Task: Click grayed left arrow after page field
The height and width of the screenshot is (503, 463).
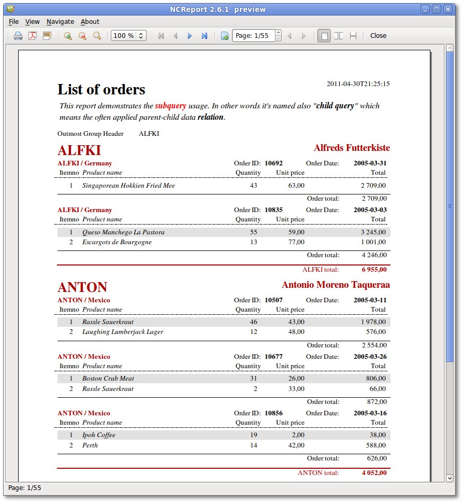Action: pyautogui.click(x=290, y=36)
